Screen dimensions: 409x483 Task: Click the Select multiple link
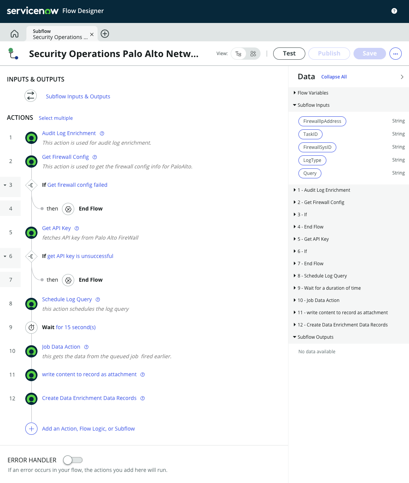(56, 118)
